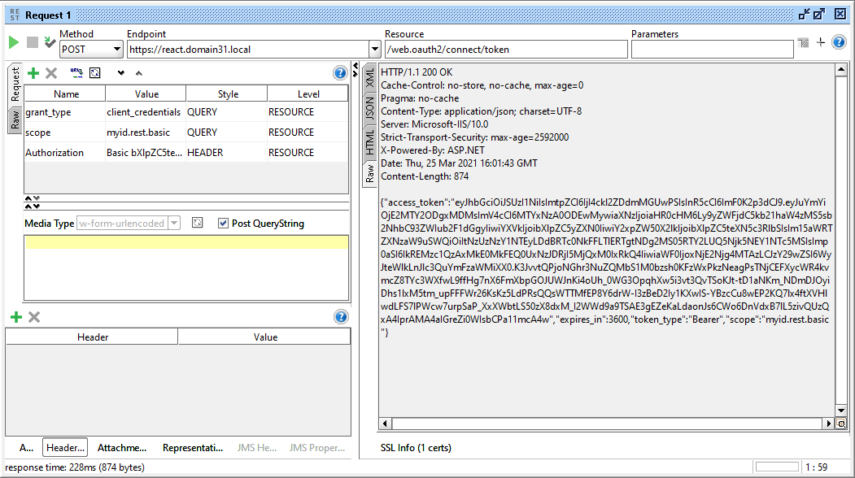Open the Raw request tab
855x478 pixels.
(15, 120)
